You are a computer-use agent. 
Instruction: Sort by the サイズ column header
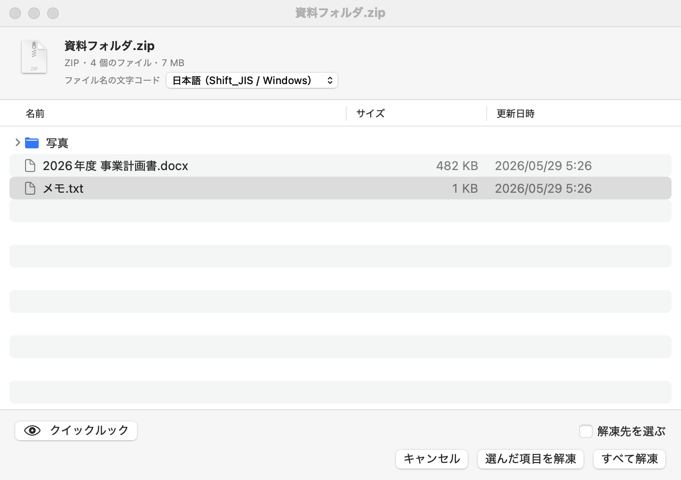pyautogui.click(x=370, y=113)
